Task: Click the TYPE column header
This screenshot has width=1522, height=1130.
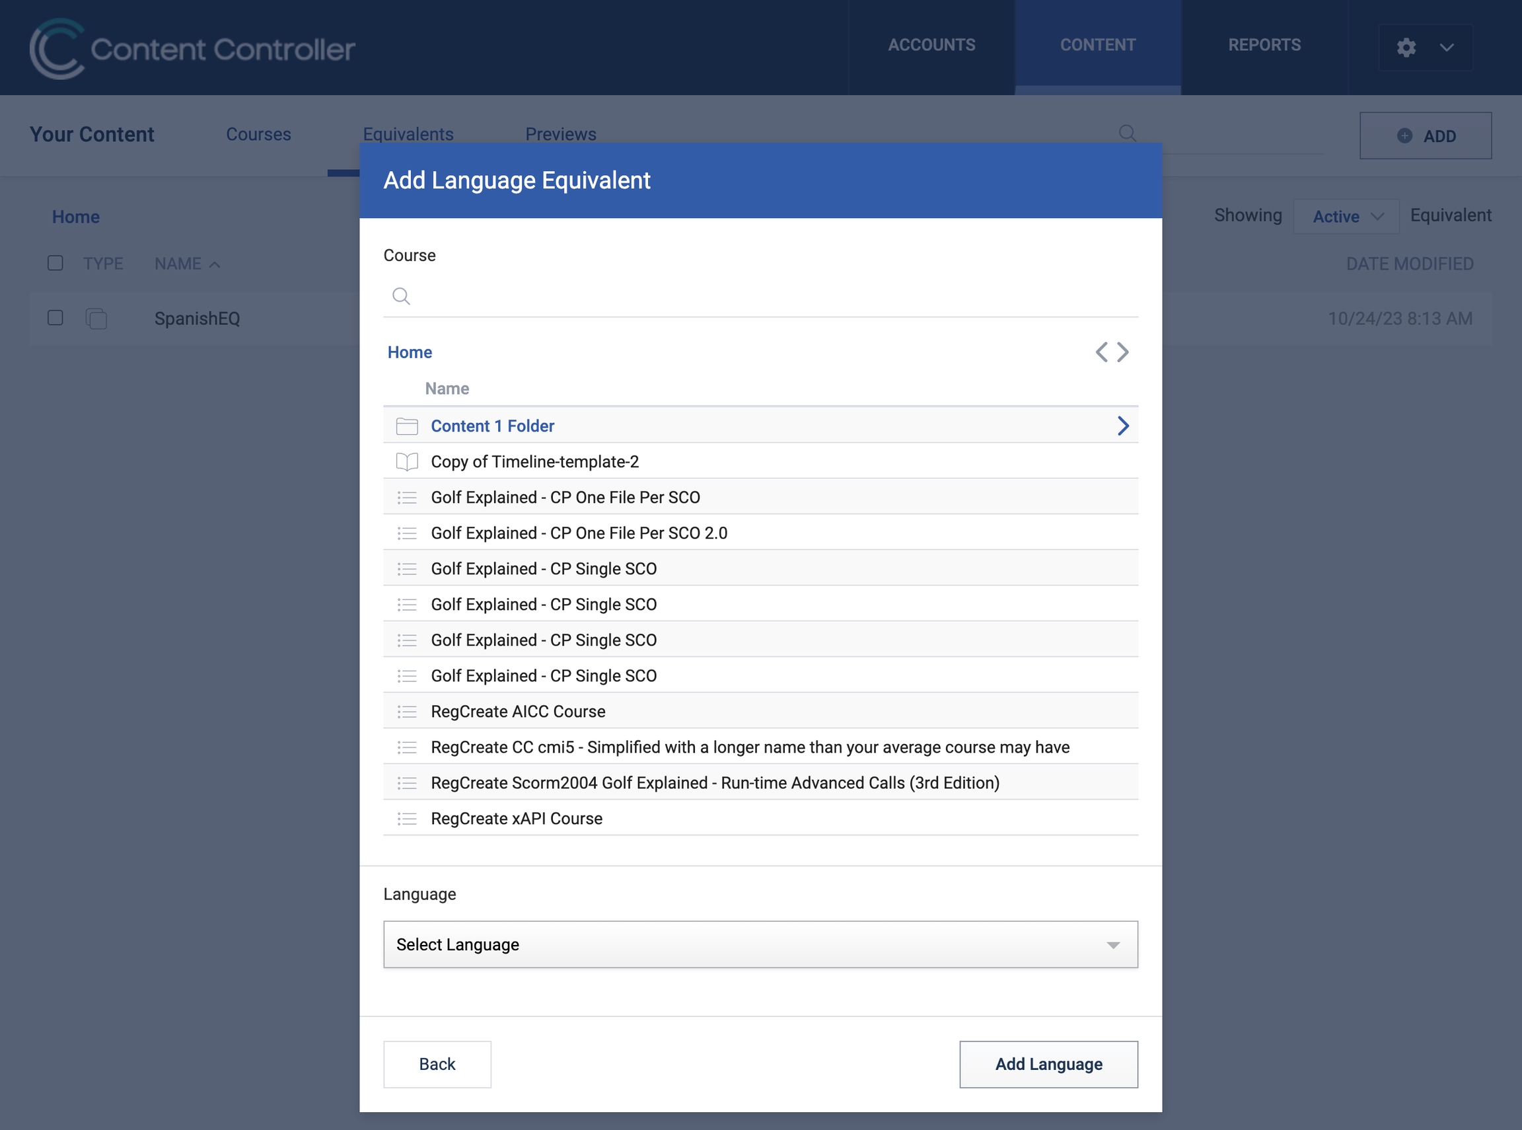Action: pyautogui.click(x=103, y=264)
